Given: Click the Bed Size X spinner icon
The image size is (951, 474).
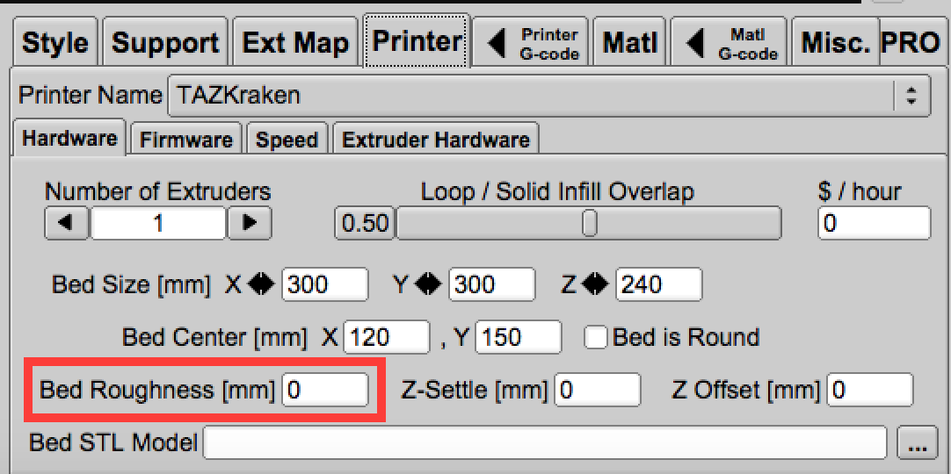Looking at the screenshot, I should [261, 284].
